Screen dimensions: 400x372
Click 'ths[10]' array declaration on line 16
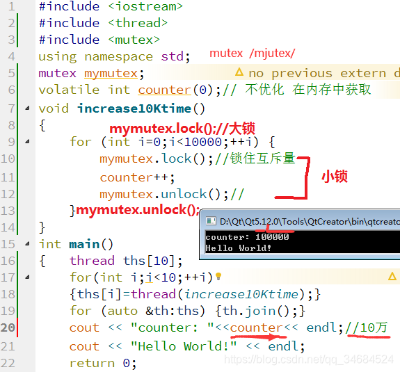click(149, 261)
